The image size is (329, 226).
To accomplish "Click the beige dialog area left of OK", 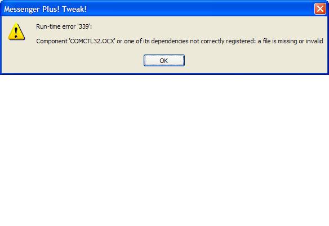I will [73, 61].
